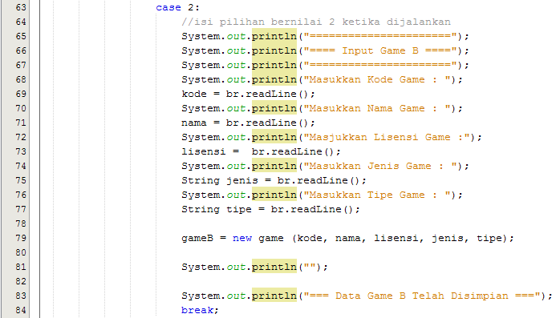Screen dimensions: 560x318
Task: Click line number 69 in gutter
Action: click(21, 94)
